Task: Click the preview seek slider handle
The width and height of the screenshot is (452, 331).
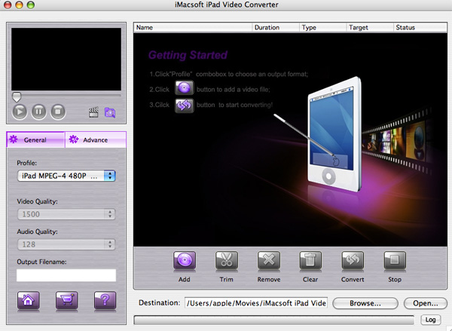Action: 17,97
